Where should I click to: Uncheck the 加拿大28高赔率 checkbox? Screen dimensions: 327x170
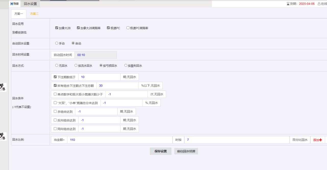(x=78, y=28)
